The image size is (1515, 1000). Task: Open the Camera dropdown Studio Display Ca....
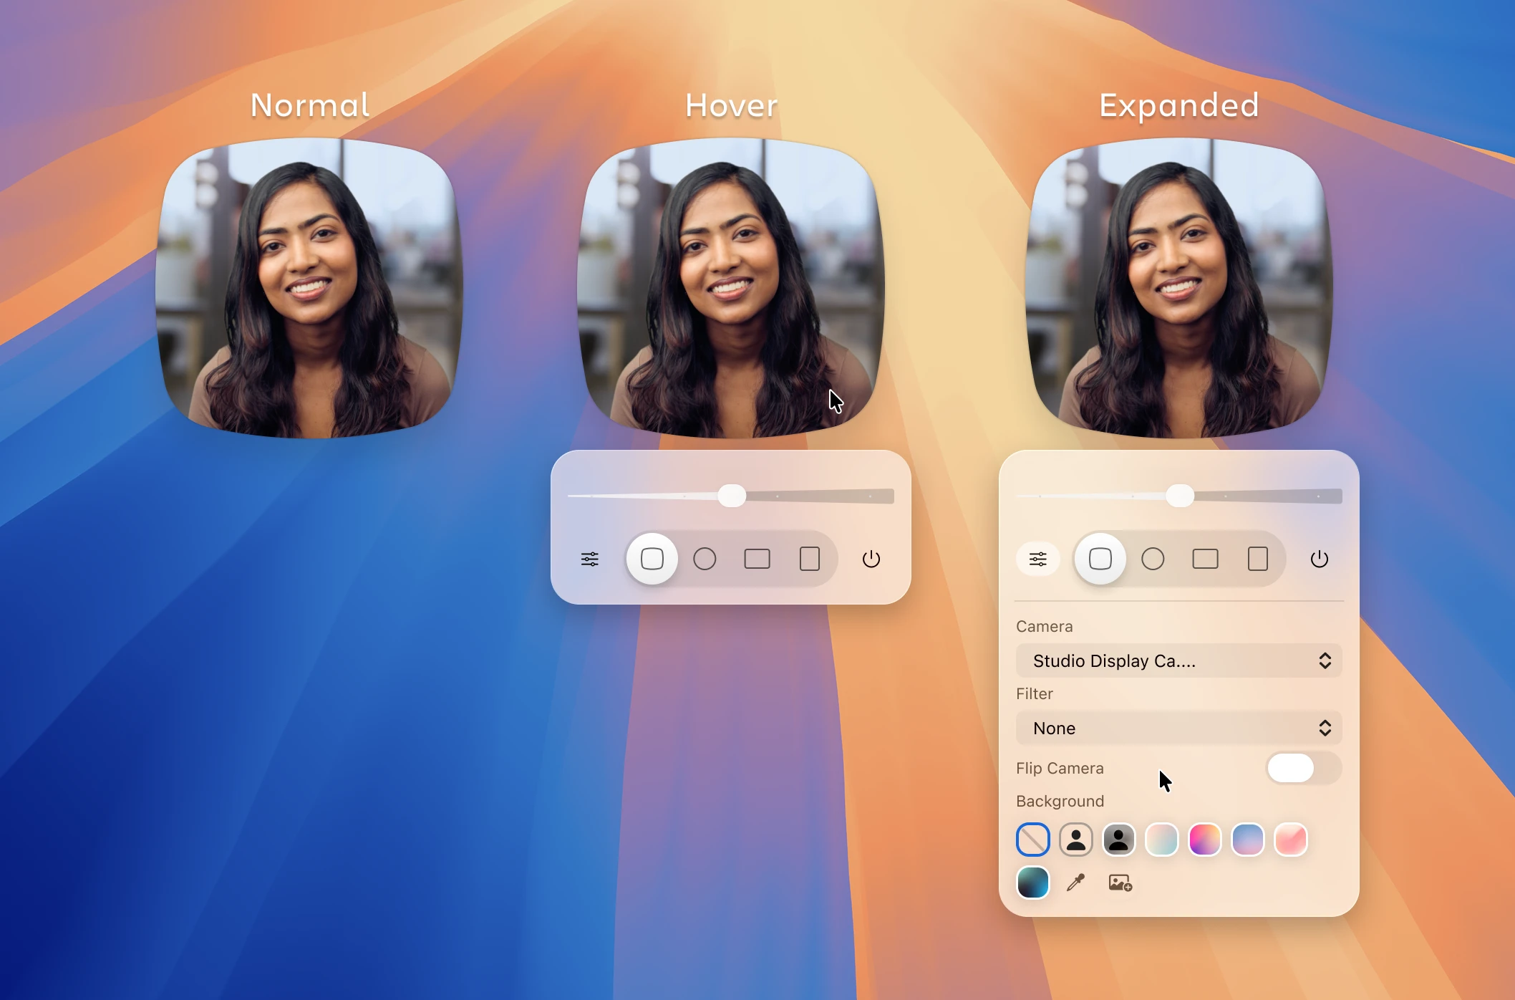click(x=1179, y=660)
